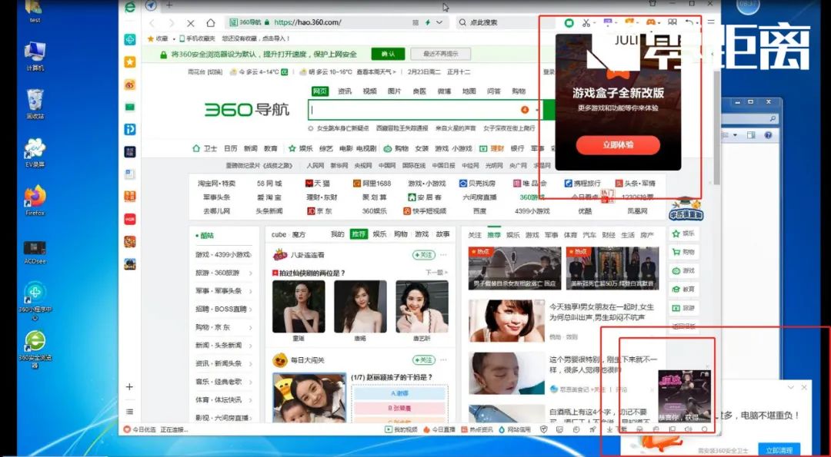This screenshot has height=457, width=831.
Task: Launch ACDSee from the desktop
Action: (x=35, y=252)
